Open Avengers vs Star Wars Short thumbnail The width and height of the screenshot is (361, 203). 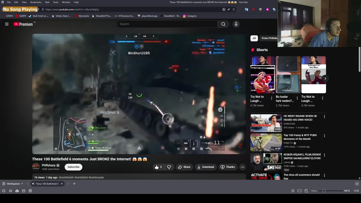pyautogui.click(x=314, y=75)
